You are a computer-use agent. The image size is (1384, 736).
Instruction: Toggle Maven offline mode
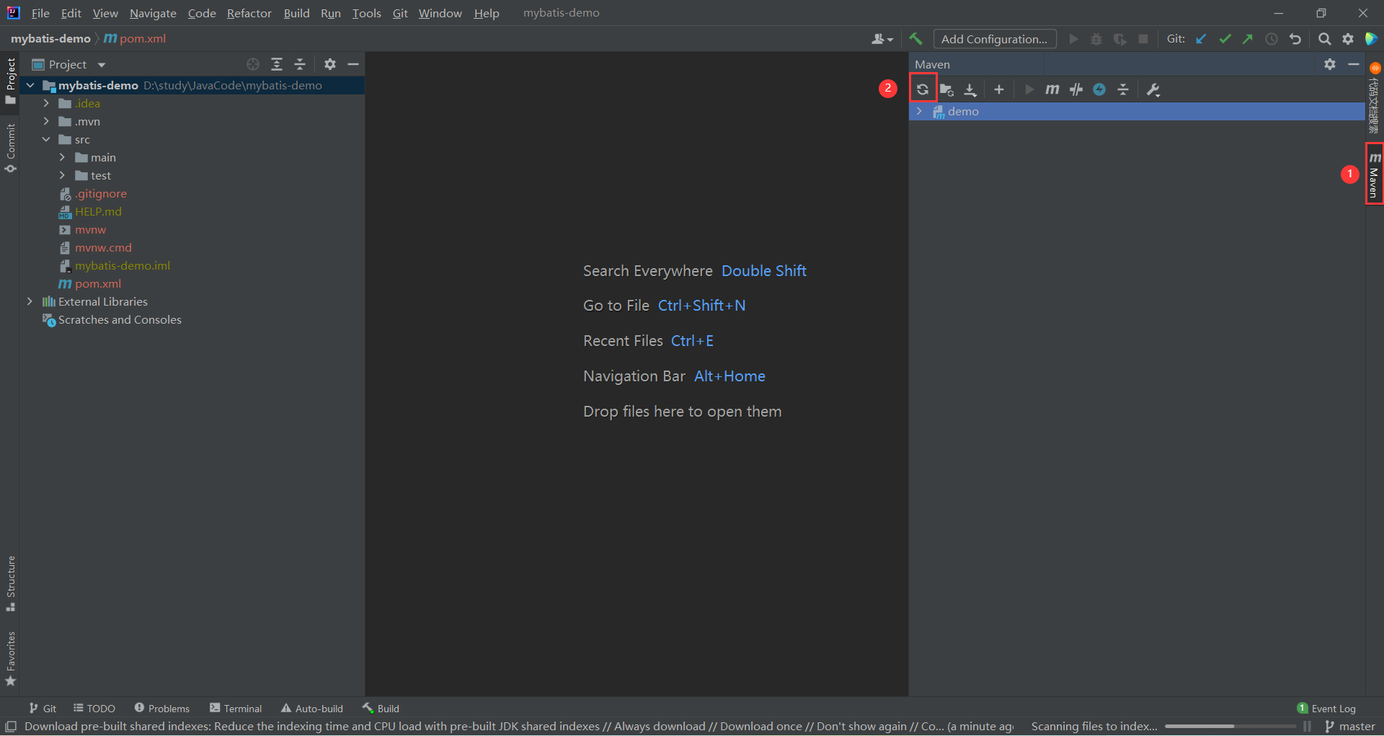coord(1076,89)
